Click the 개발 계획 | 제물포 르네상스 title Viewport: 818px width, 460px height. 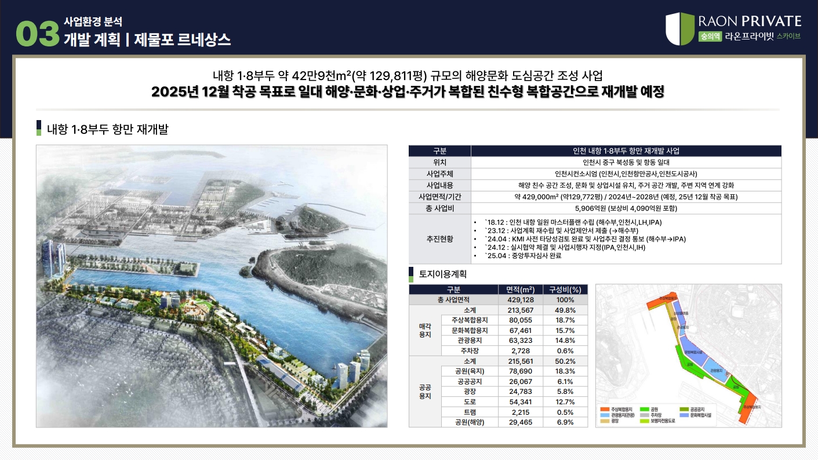147,39
